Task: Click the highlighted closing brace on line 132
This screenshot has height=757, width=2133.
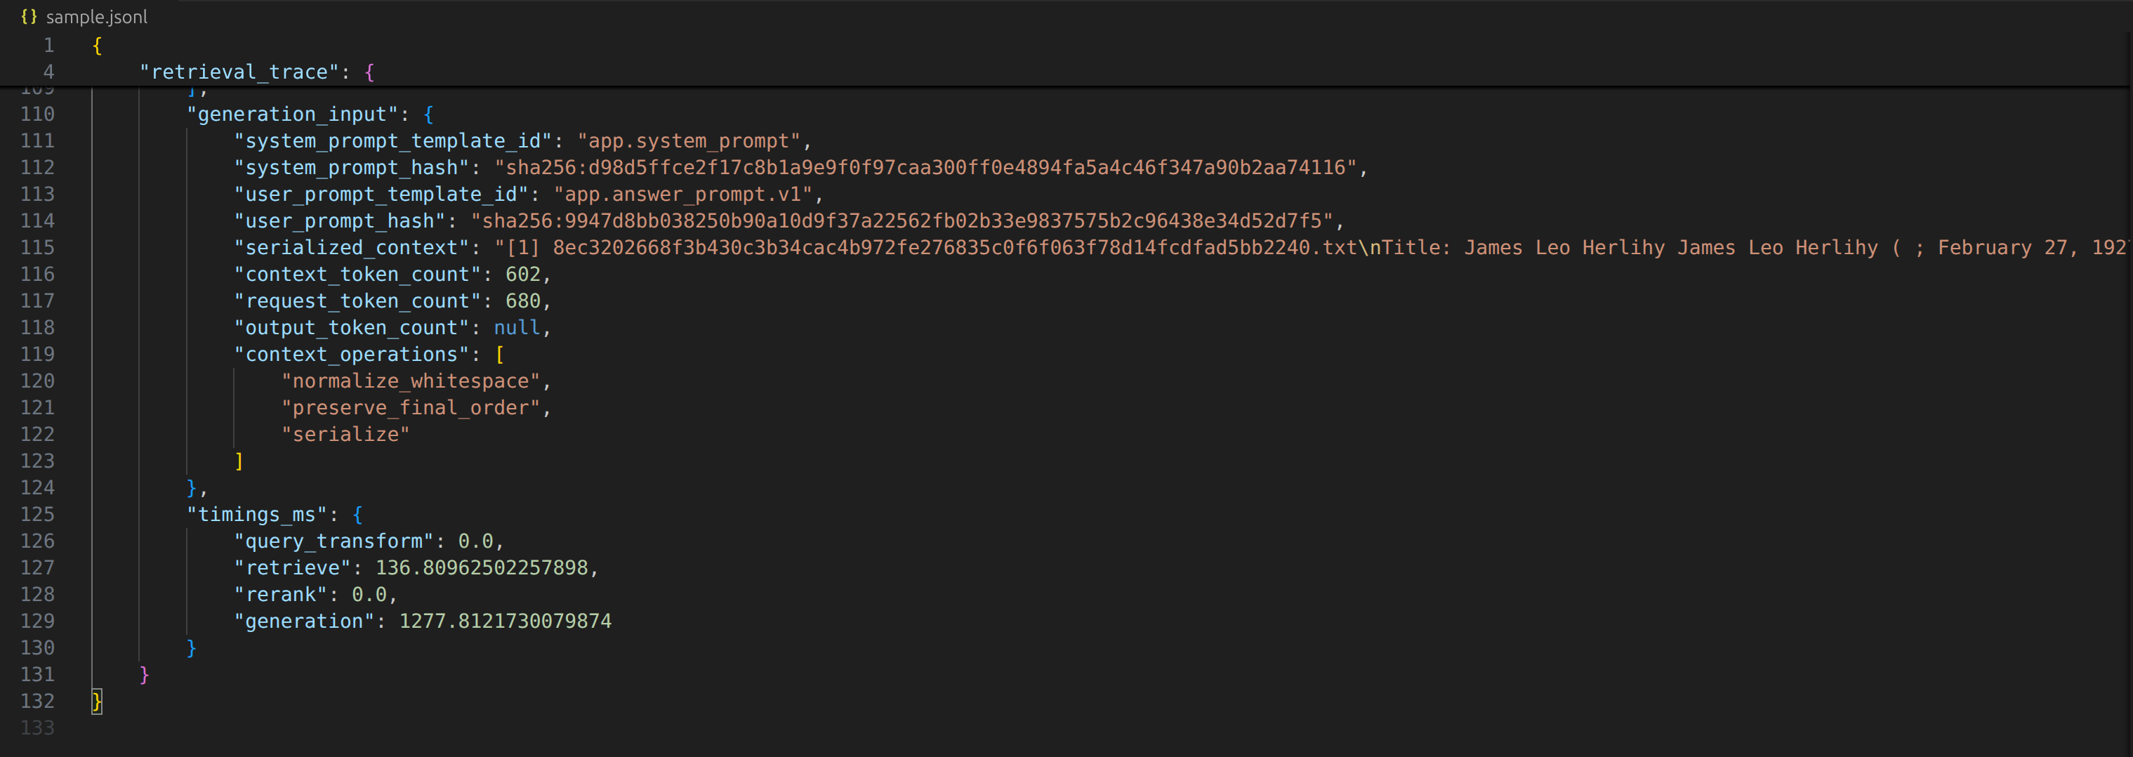Action: [97, 702]
